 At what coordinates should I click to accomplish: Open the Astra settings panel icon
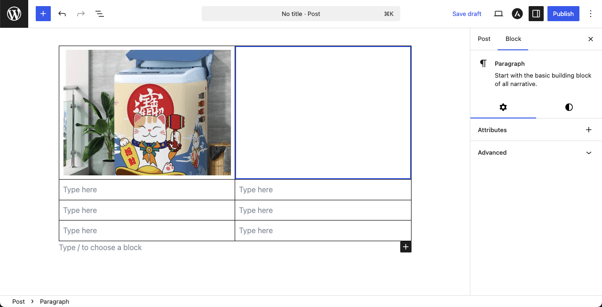tap(517, 14)
